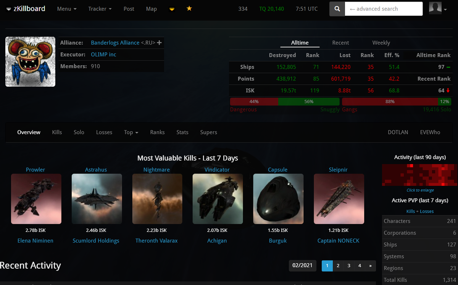Screen dimensions: 458x285
Task: Open search by clicking the magnifier icon
Action: point(336,8)
